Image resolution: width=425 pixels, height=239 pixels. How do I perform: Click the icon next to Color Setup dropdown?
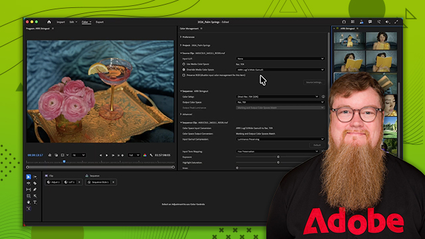pos(323,96)
